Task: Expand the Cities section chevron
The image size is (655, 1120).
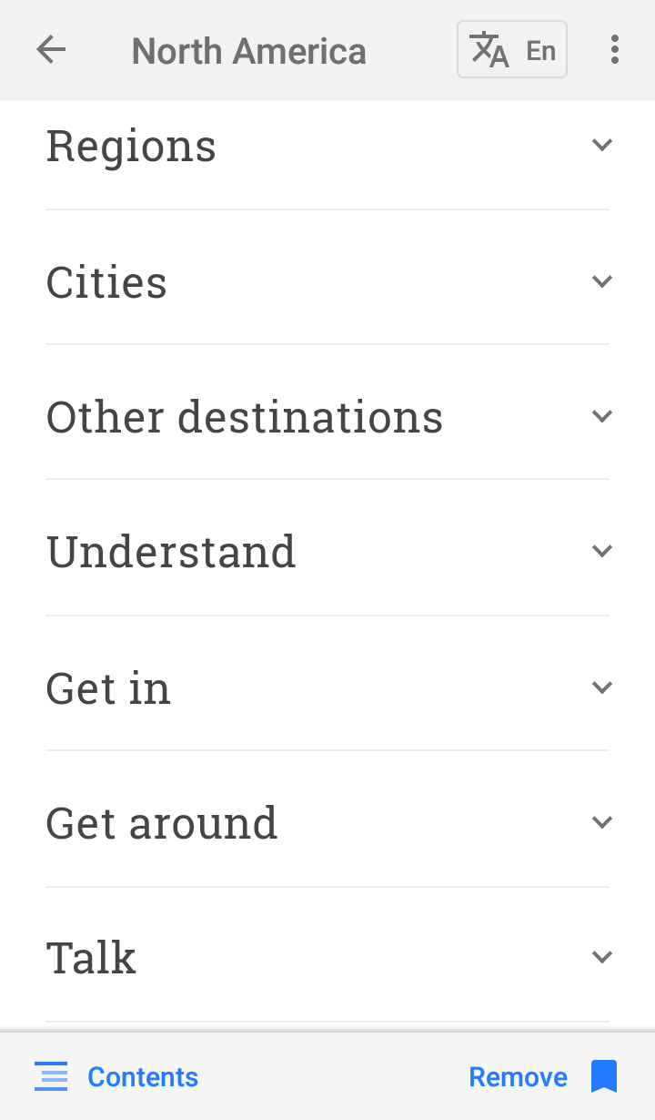Action: point(601,281)
